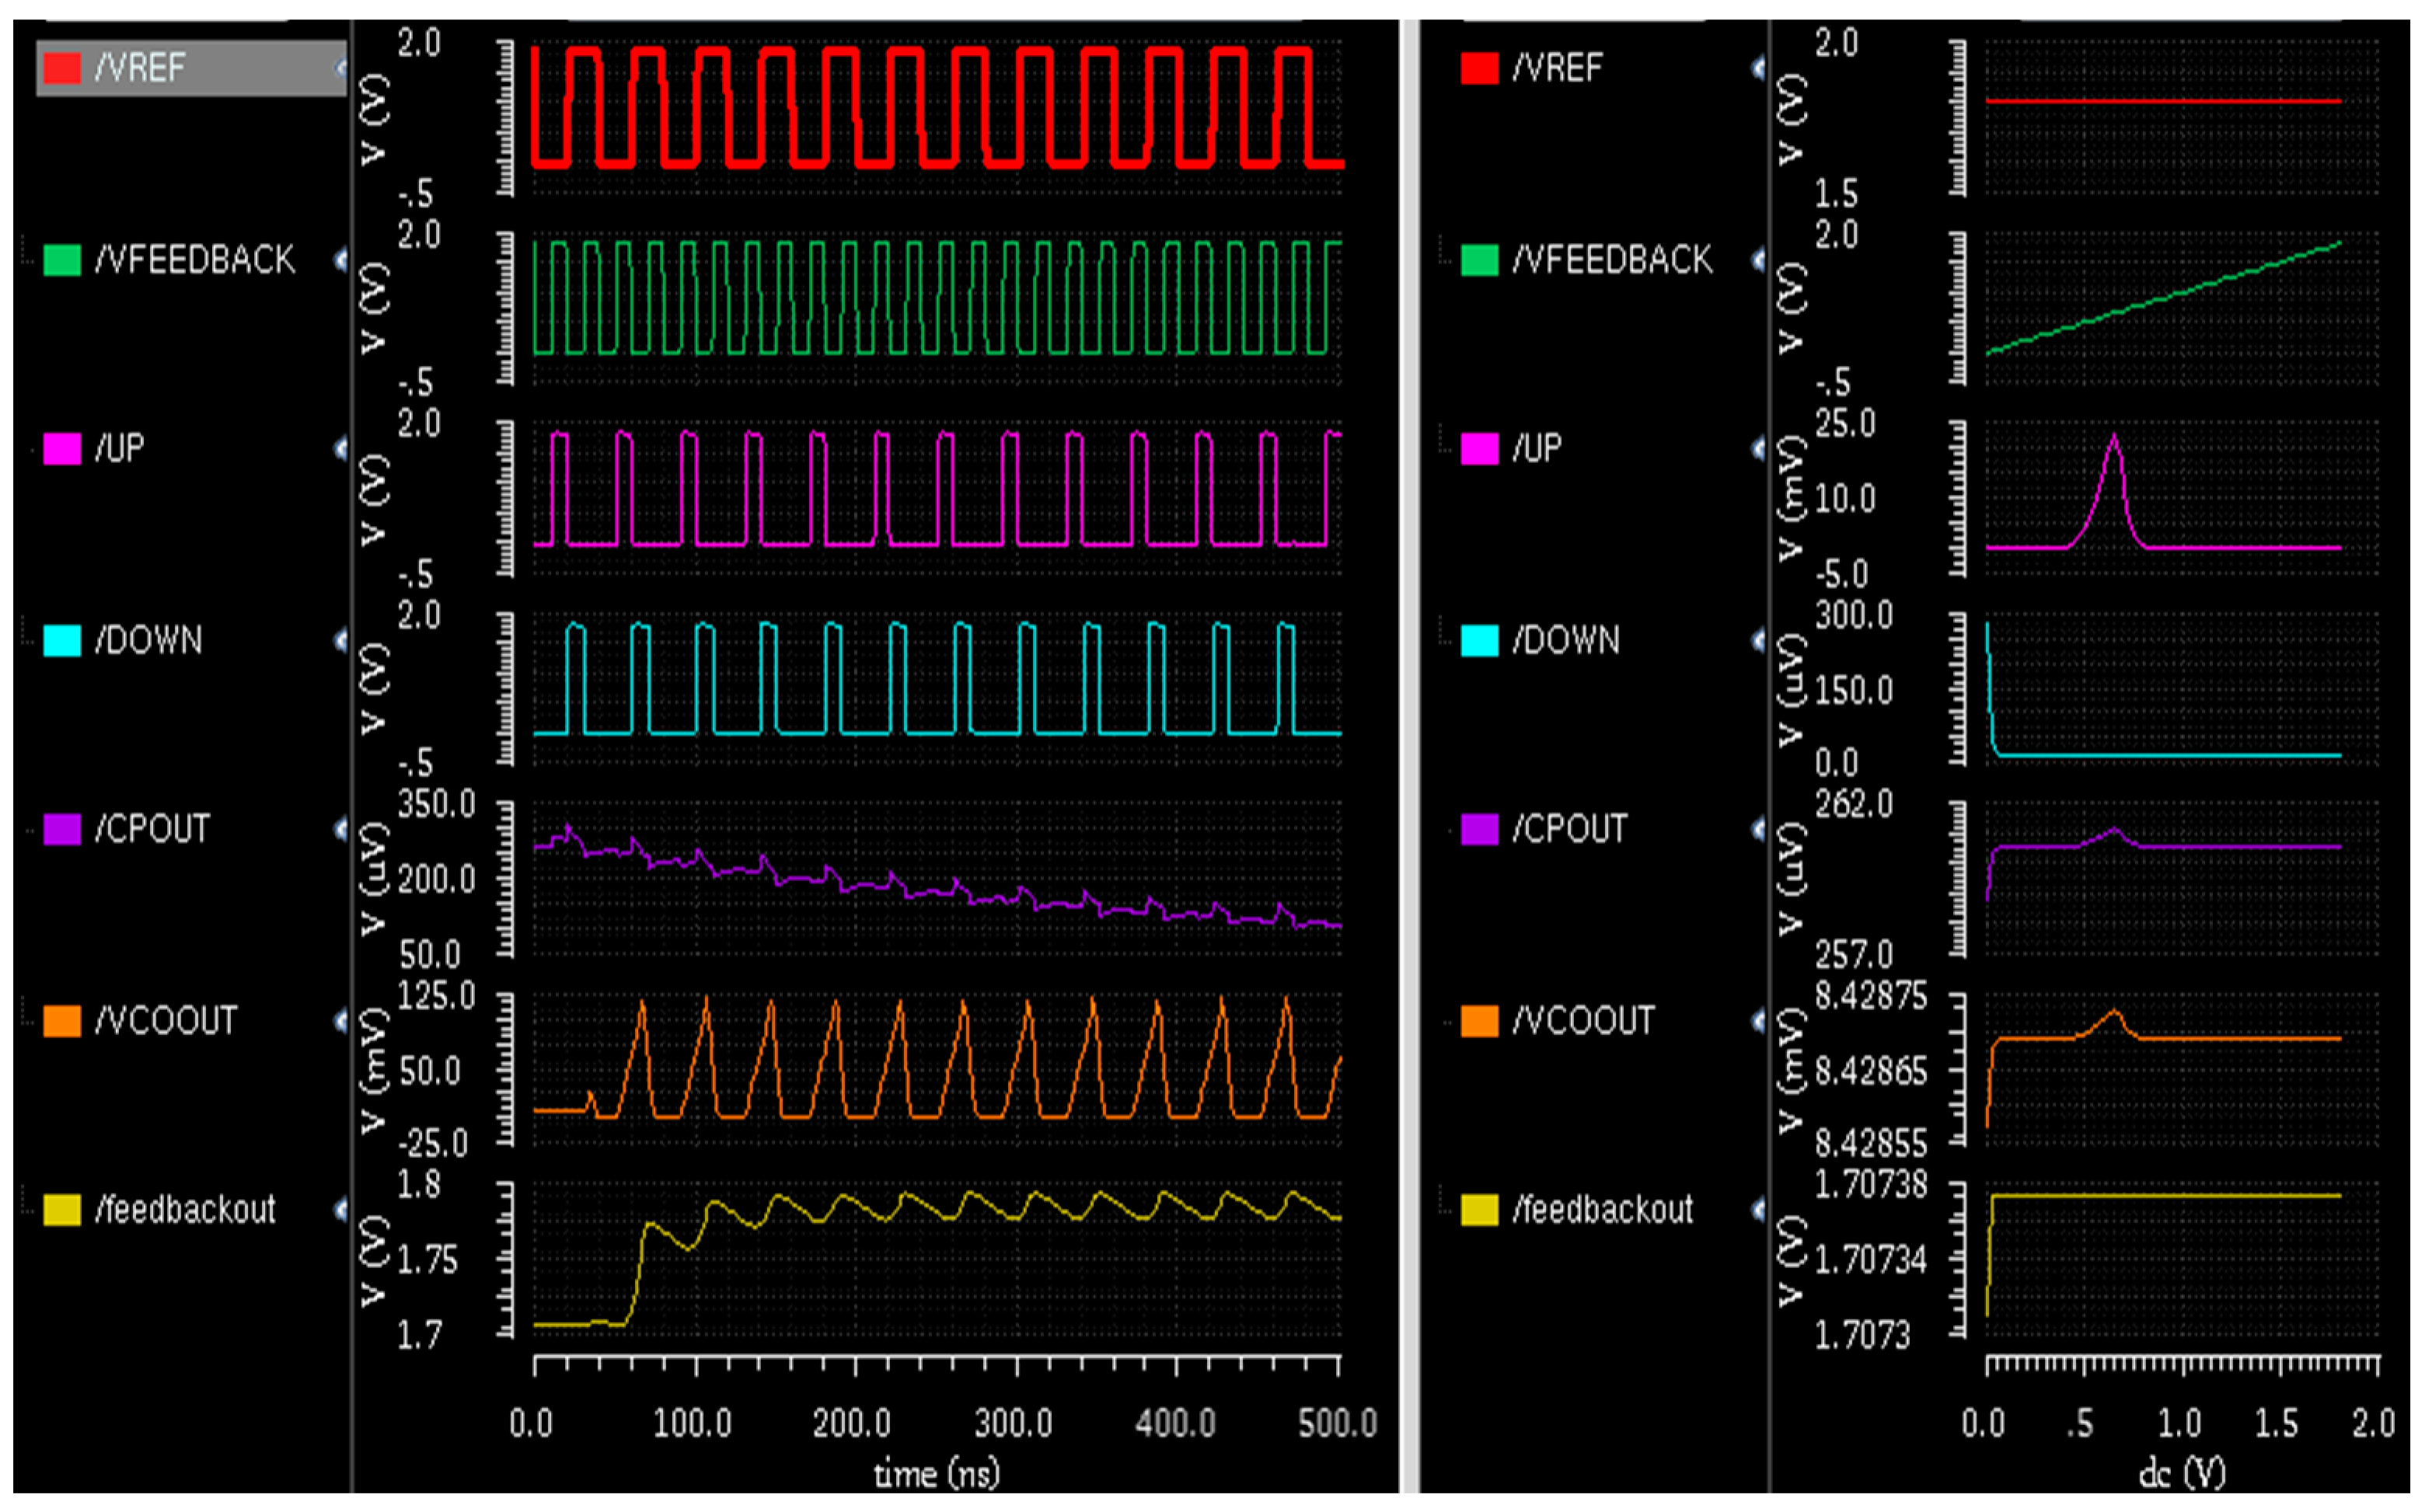Click yellow /feedbackout swatch in transient panel

[x=61, y=1210]
